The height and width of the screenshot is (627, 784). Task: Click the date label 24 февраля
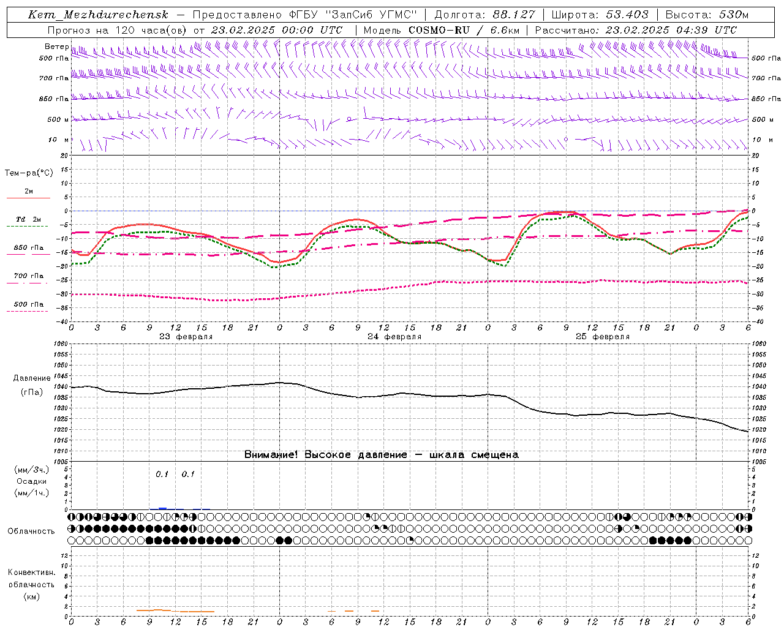(394, 337)
